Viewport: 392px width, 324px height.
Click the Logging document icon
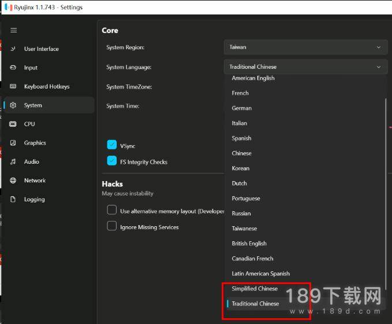(x=13, y=199)
